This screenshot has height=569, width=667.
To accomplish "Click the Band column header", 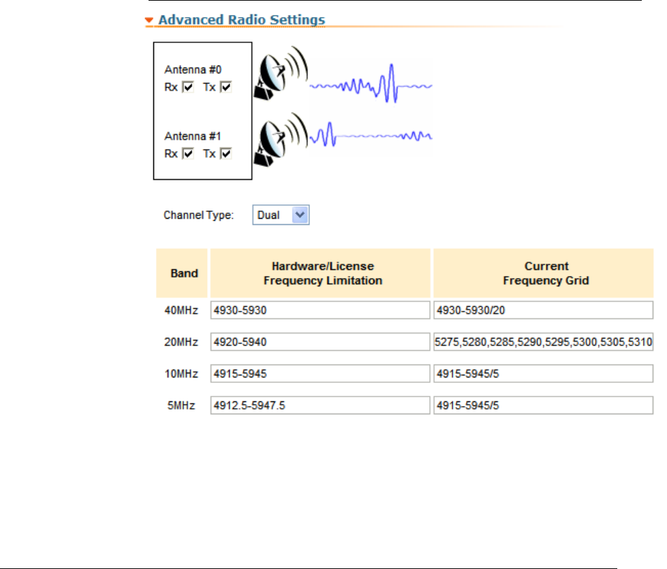I will click(x=182, y=273).
